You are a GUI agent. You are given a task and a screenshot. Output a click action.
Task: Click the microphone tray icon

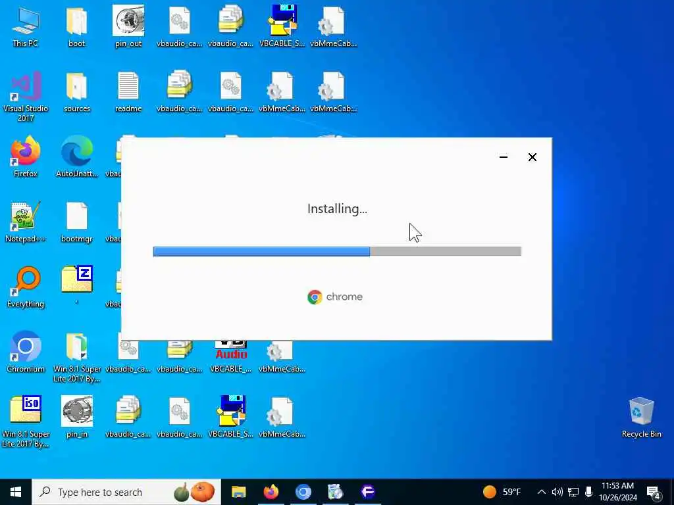589,492
